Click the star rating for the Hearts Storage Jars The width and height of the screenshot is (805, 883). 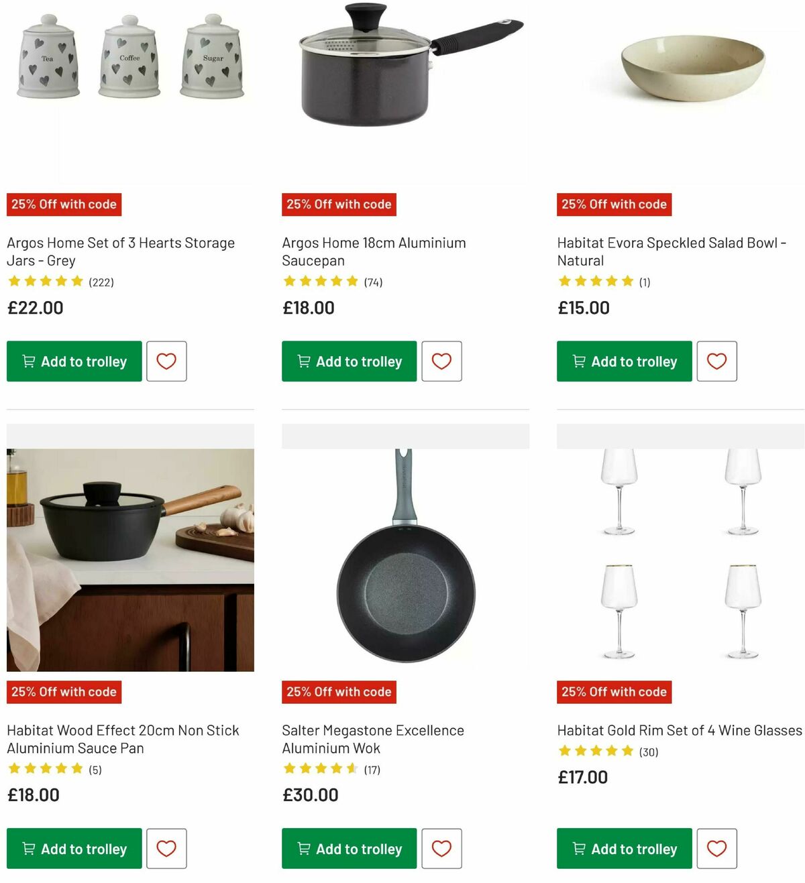(x=46, y=281)
